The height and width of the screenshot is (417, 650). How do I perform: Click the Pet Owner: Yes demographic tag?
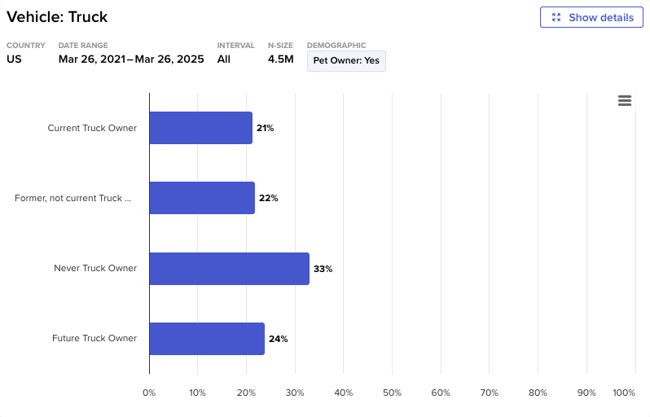(346, 60)
